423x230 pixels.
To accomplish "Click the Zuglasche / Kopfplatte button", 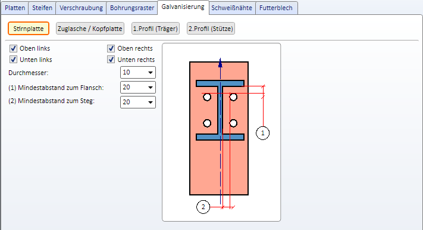I will click(x=90, y=29).
